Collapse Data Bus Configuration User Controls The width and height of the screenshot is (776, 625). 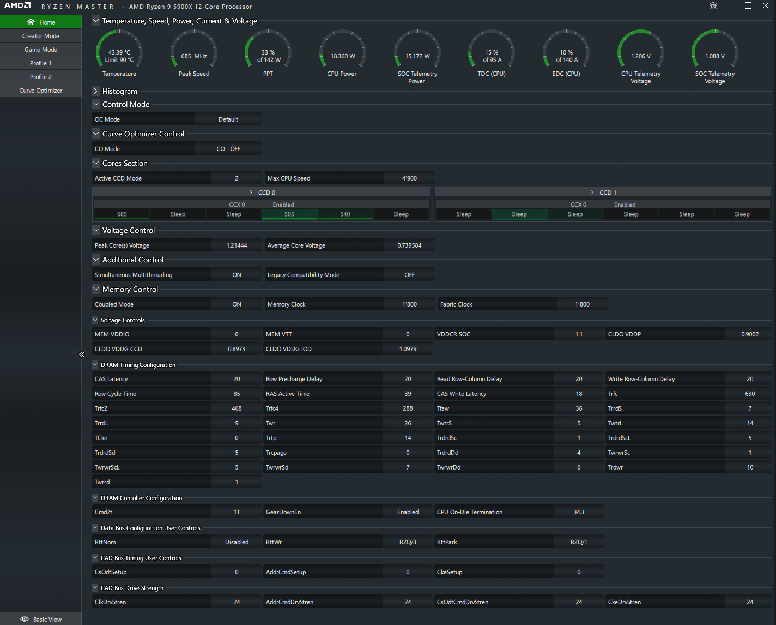pos(95,528)
